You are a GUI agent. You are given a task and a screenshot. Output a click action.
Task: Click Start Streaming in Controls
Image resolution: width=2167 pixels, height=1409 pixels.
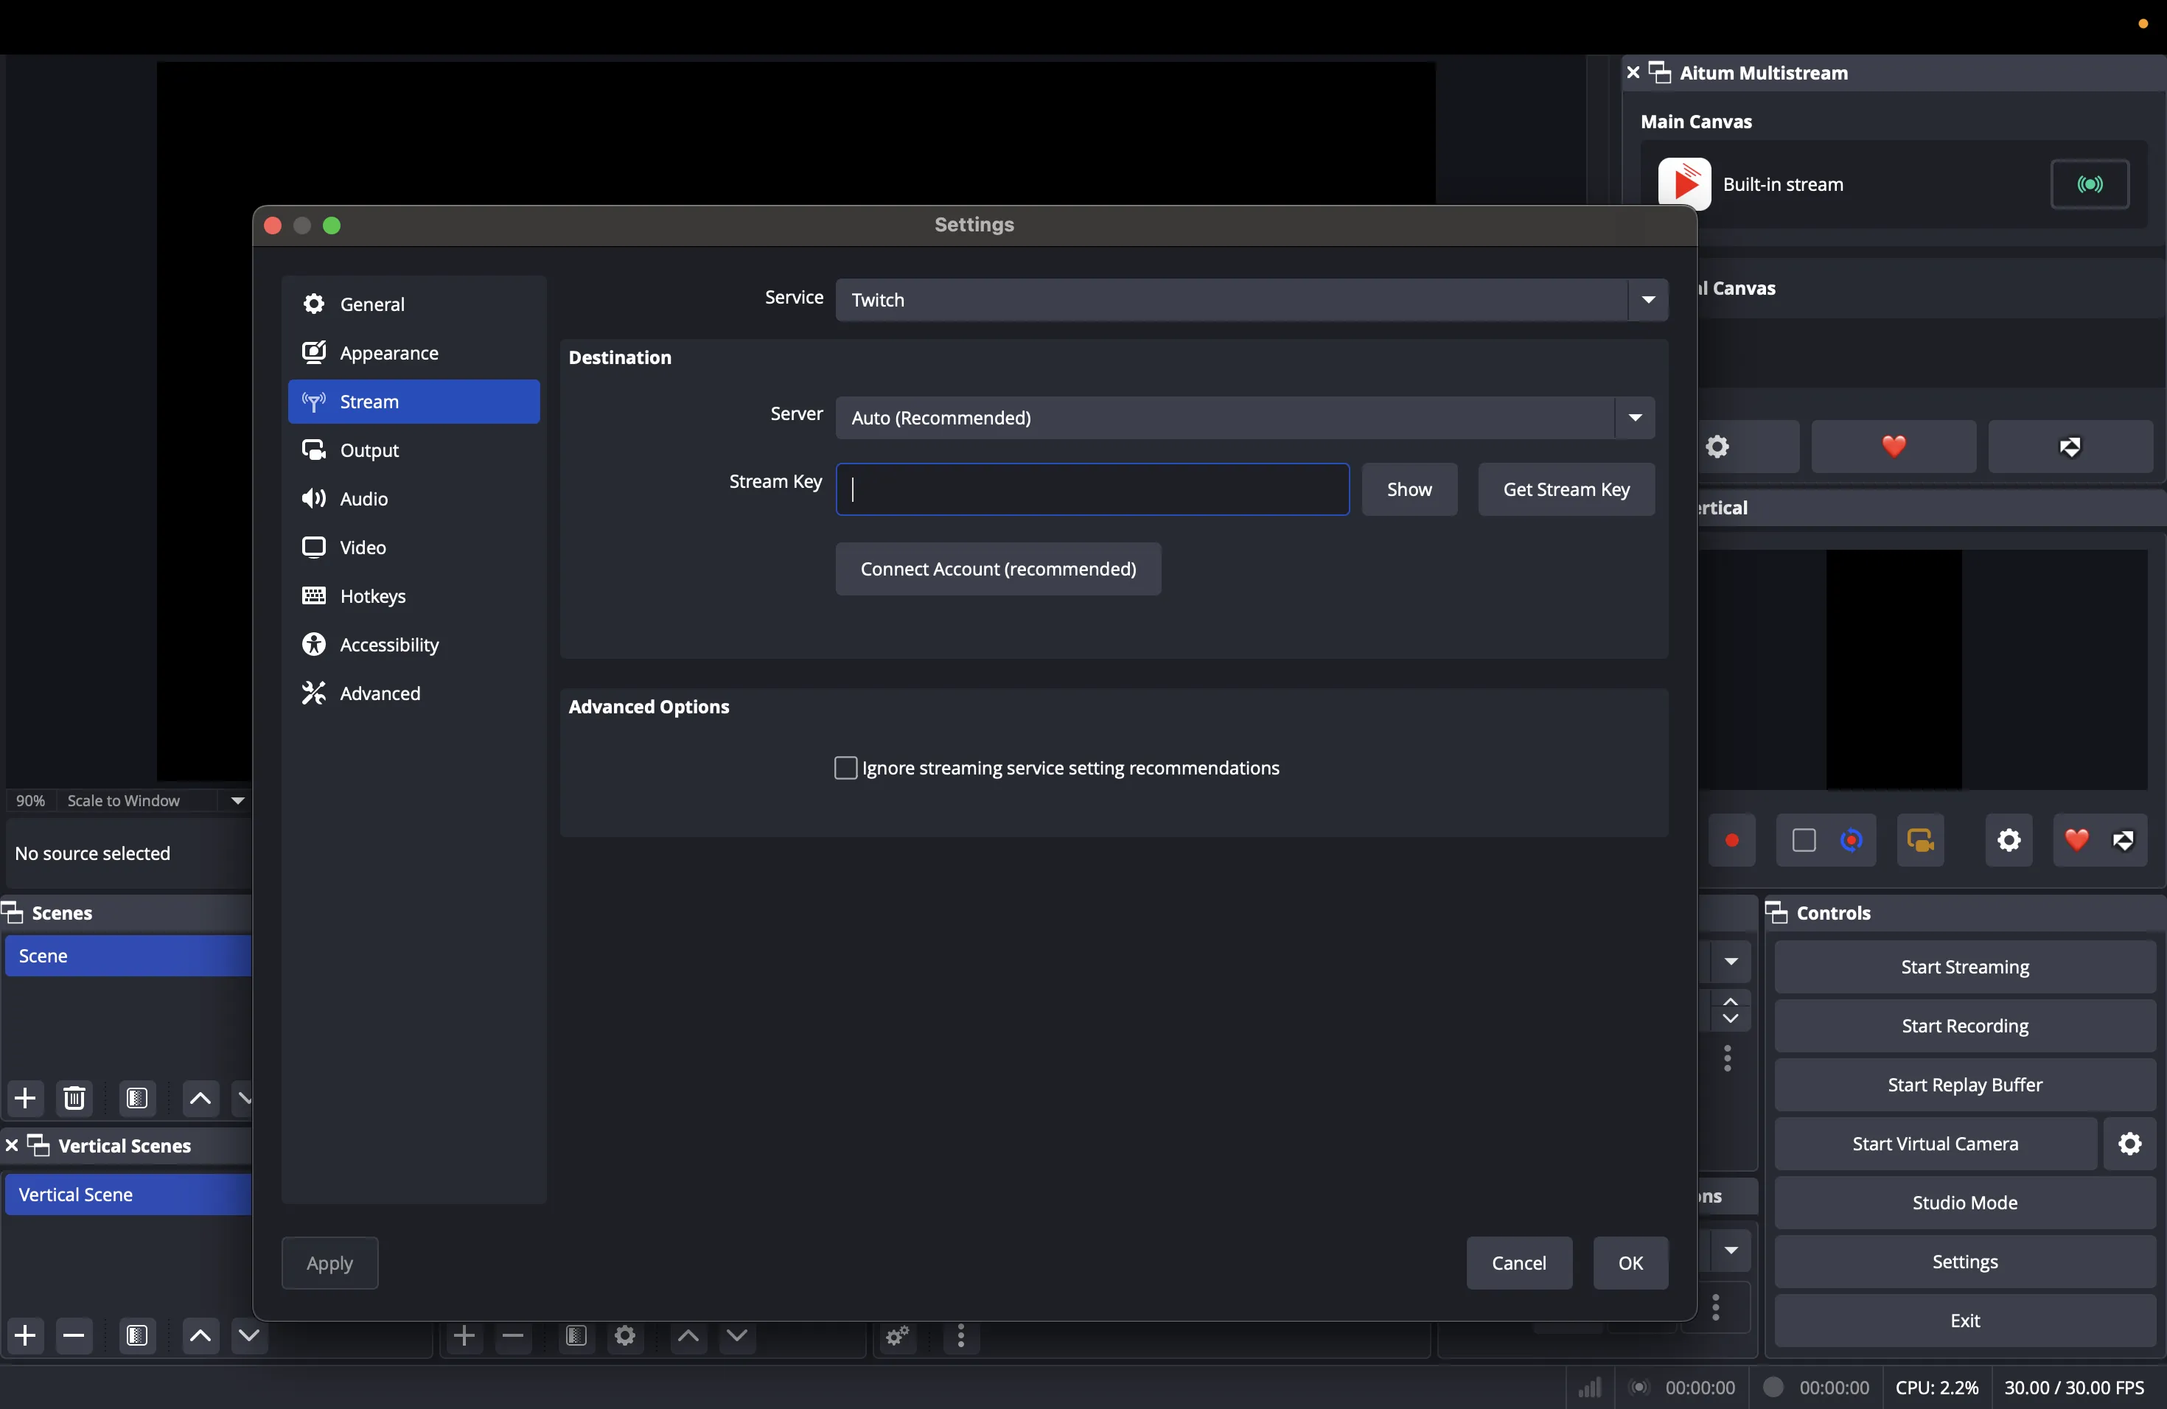pos(1965,967)
